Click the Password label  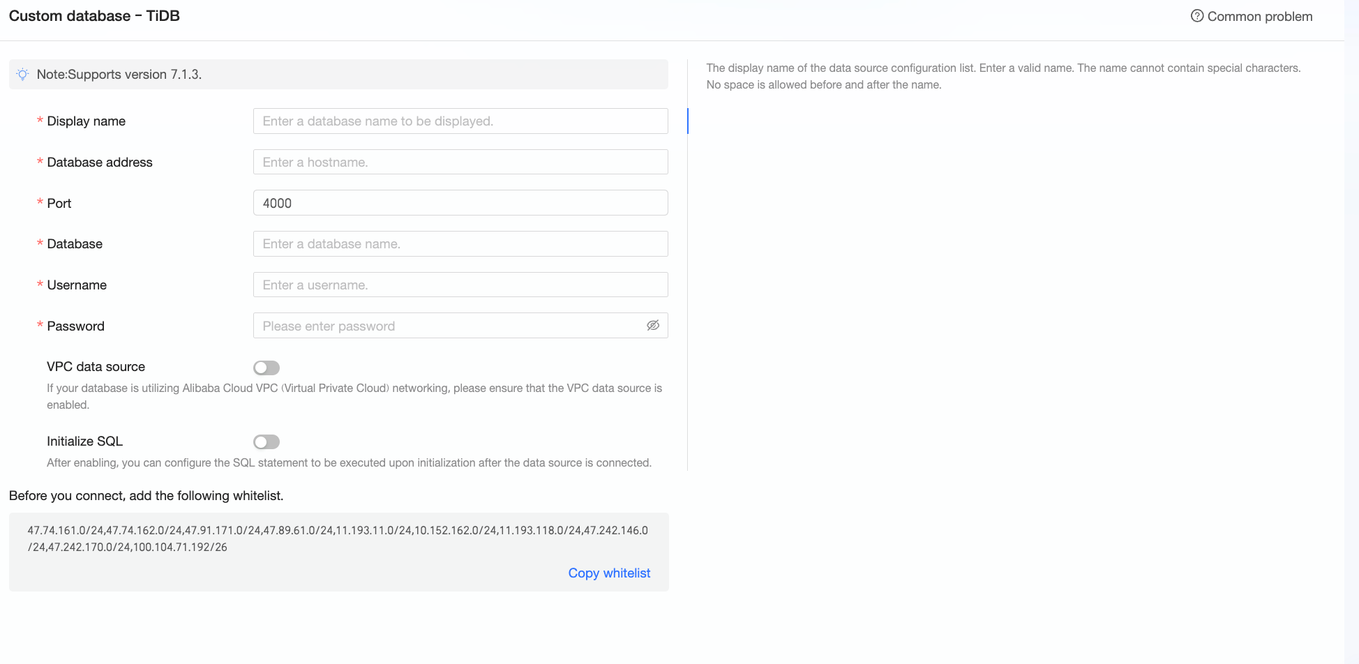(75, 326)
